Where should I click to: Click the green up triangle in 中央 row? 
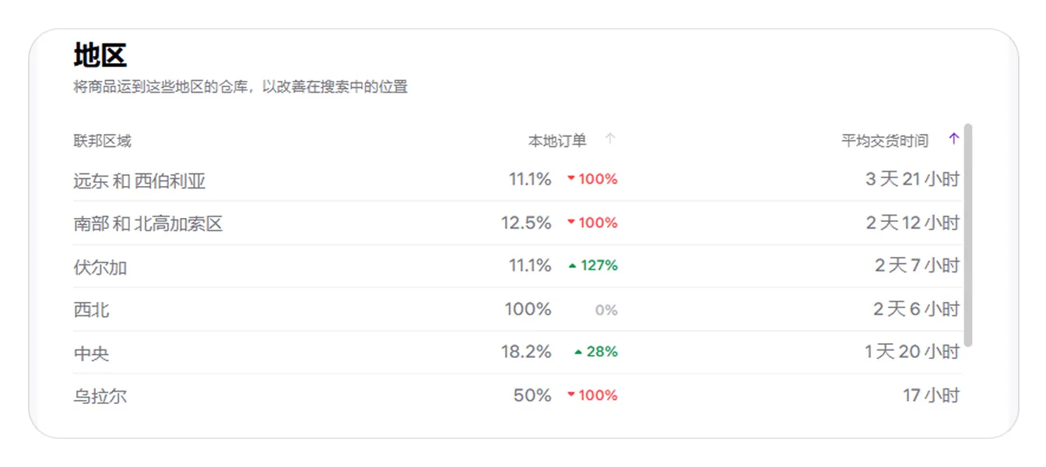[x=578, y=353]
